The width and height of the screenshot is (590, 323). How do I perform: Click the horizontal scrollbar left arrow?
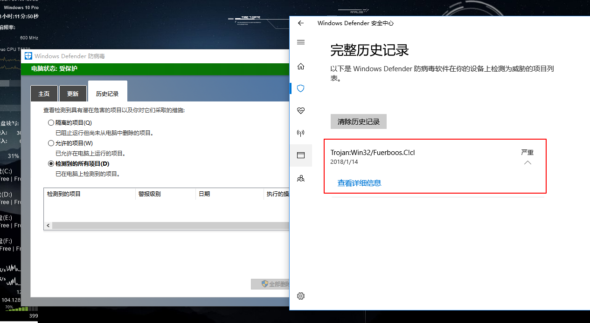pyautogui.click(x=48, y=225)
